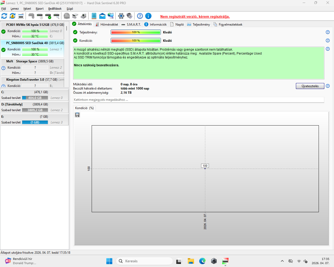Image resolution: width=334 pixels, height=267 pixels.
Task: Click the disk icon with clock overlay
Action: pyautogui.click(x=40, y=16)
